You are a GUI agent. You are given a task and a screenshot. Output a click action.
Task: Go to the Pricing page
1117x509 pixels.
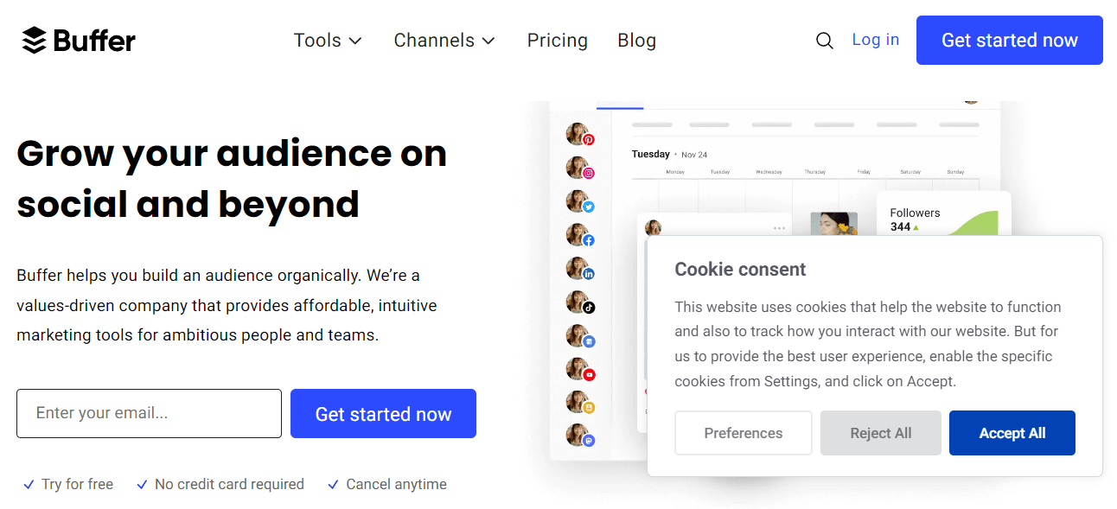557,41
